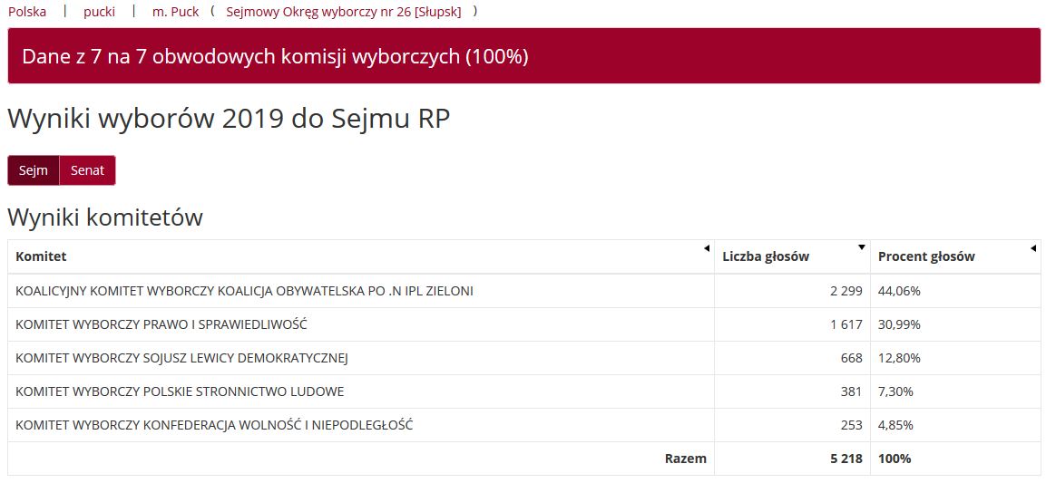The image size is (1046, 483).
Task: Open the m. Puck breadcrumb link
Action: point(175,12)
